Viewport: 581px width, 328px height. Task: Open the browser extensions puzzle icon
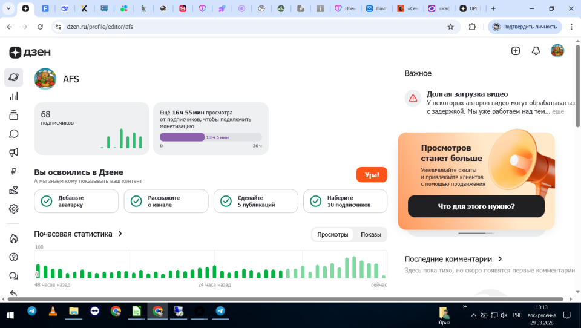point(472,27)
